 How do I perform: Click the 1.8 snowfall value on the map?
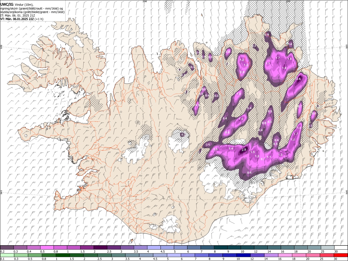point(284,68)
